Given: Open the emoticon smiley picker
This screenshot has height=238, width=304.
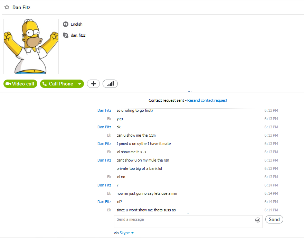Looking at the screenshot, I should [257, 220].
